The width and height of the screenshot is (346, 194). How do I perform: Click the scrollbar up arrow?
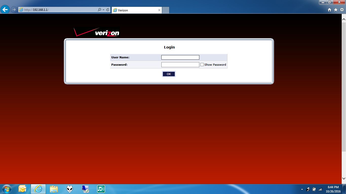point(344,19)
